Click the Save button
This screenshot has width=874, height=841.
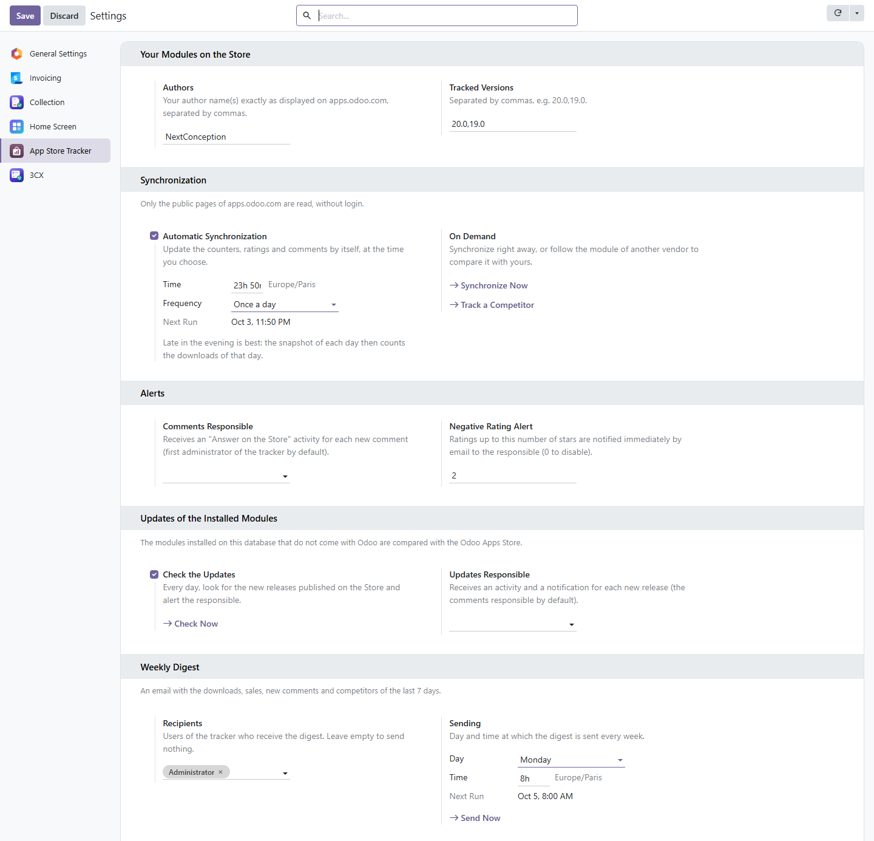click(25, 16)
